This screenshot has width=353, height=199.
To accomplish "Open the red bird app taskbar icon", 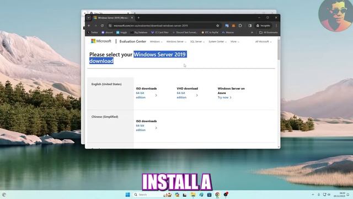I will click(226, 194).
